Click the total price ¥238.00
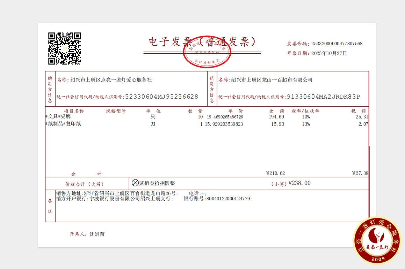405x269 pixels. pos(299,183)
